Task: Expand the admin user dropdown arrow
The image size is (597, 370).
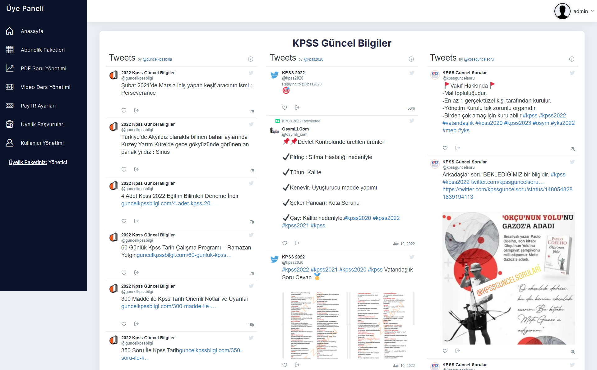Action: (592, 11)
